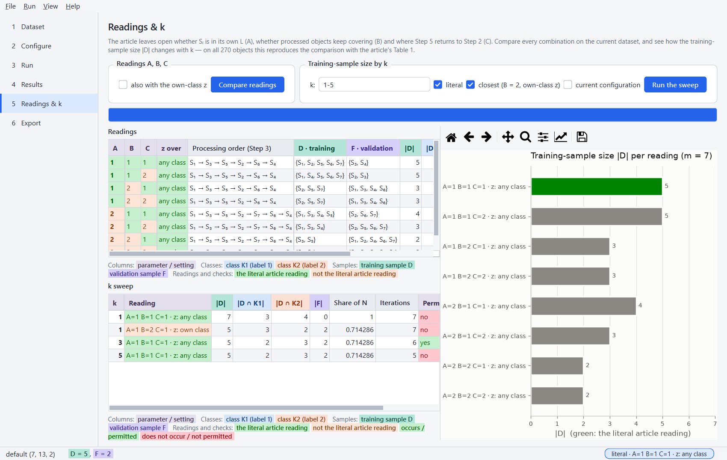Go to the Dataset sidebar step
Screen dimensions: 727x460
point(49,27)
